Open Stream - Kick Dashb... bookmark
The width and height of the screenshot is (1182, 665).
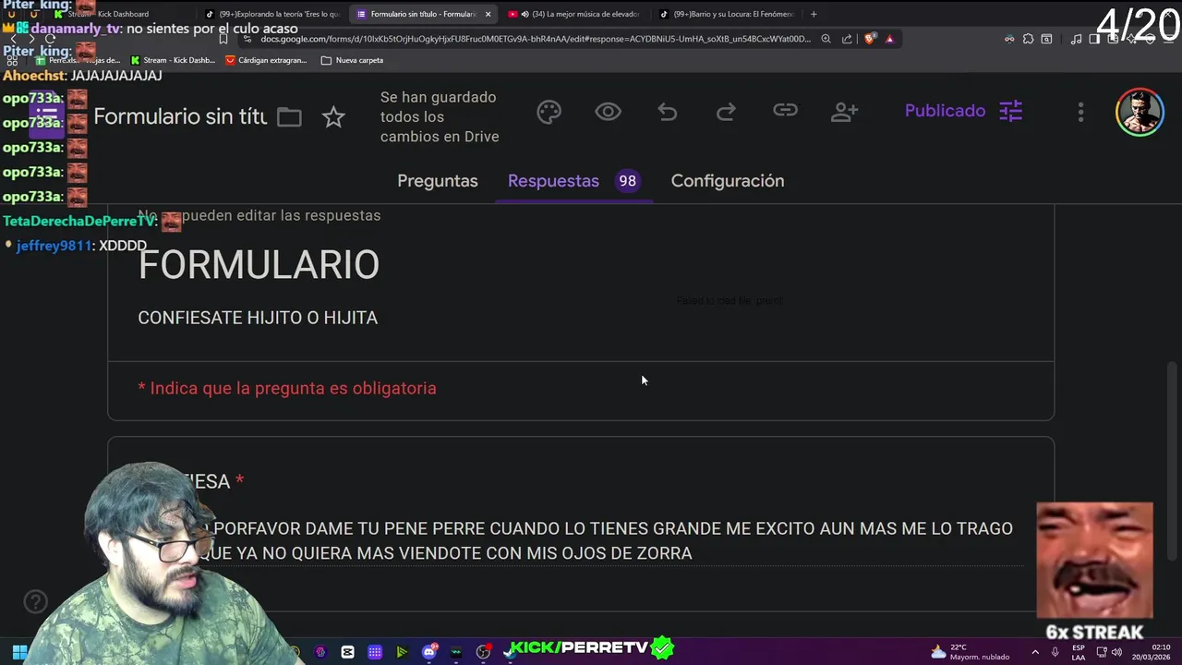click(x=173, y=60)
